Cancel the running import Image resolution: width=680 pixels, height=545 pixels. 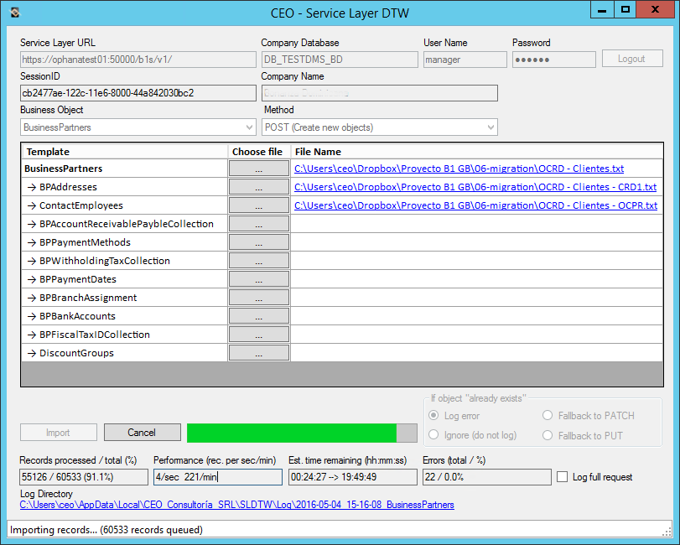(142, 433)
